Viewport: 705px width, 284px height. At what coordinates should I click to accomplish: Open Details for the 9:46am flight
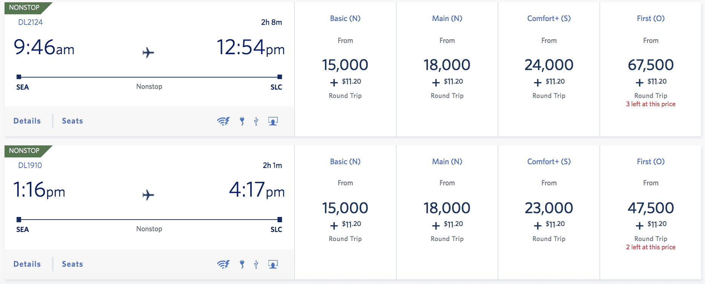point(27,121)
